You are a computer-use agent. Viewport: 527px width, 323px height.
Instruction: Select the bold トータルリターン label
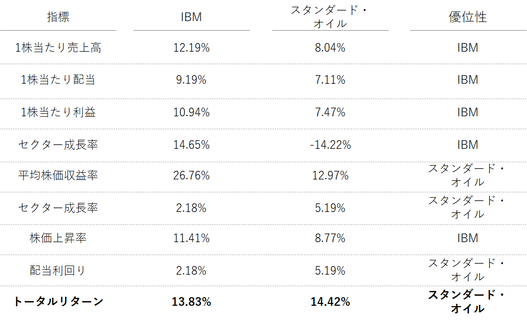[x=58, y=301]
